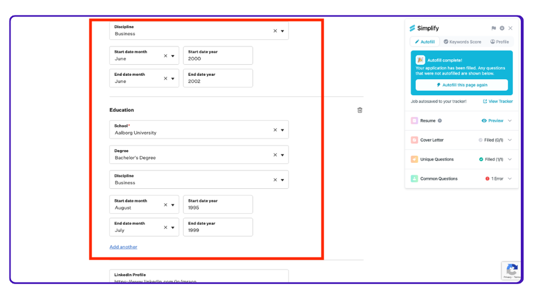Edit the Start date year 2000 field
Viewport: 533px width, 299px height.
(218, 55)
